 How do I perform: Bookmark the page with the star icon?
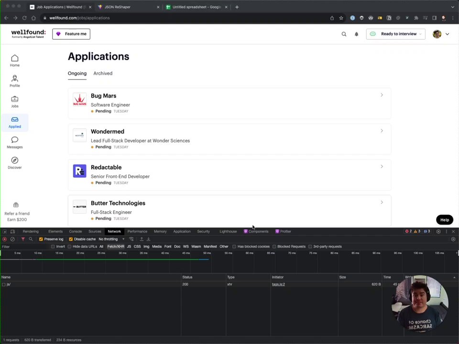pos(341,18)
